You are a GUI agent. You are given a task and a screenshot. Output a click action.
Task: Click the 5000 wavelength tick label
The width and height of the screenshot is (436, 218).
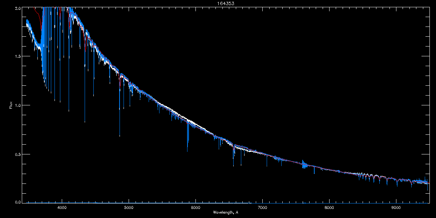129,208
